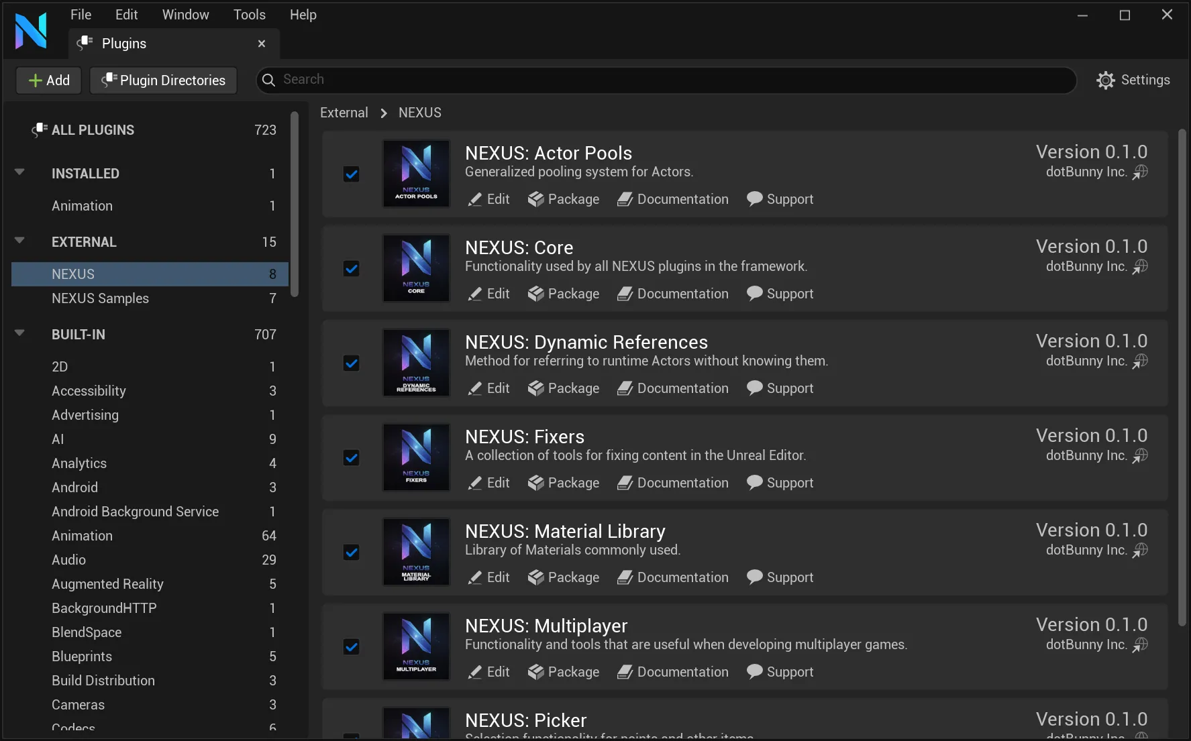This screenshot has width=1191, height=741.
Task: Click the magnifier icon in the search bar
Action: click(x=269, y=80)
